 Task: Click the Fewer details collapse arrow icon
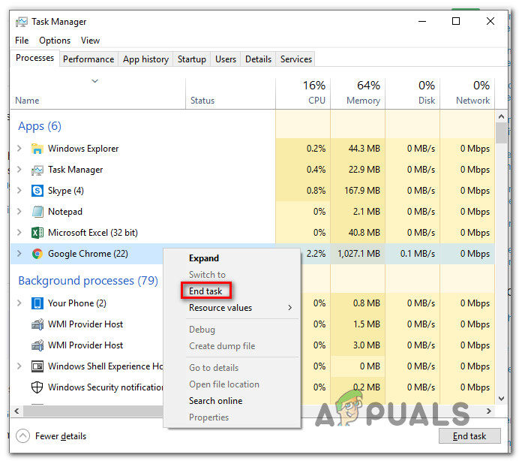pyautogui.click(x=22, y=435)
